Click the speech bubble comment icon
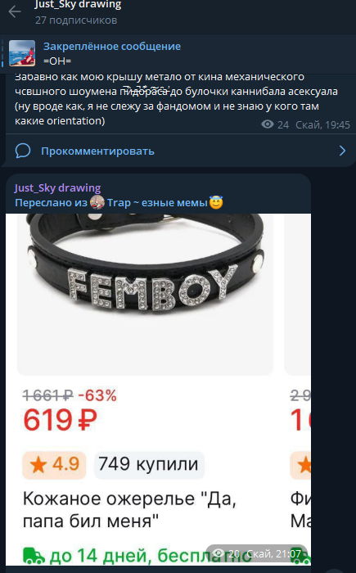The image size is (356, 573). click(x=23, y=151)
